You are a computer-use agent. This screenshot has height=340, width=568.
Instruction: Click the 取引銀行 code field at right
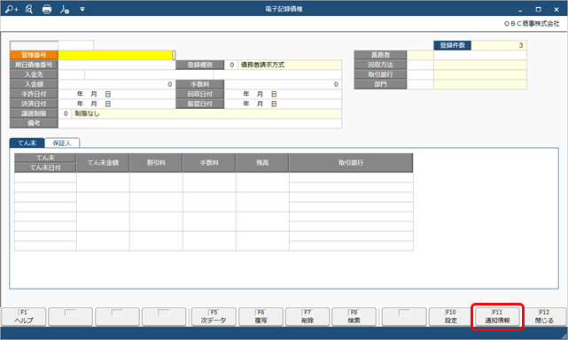(x=420, y=74)
